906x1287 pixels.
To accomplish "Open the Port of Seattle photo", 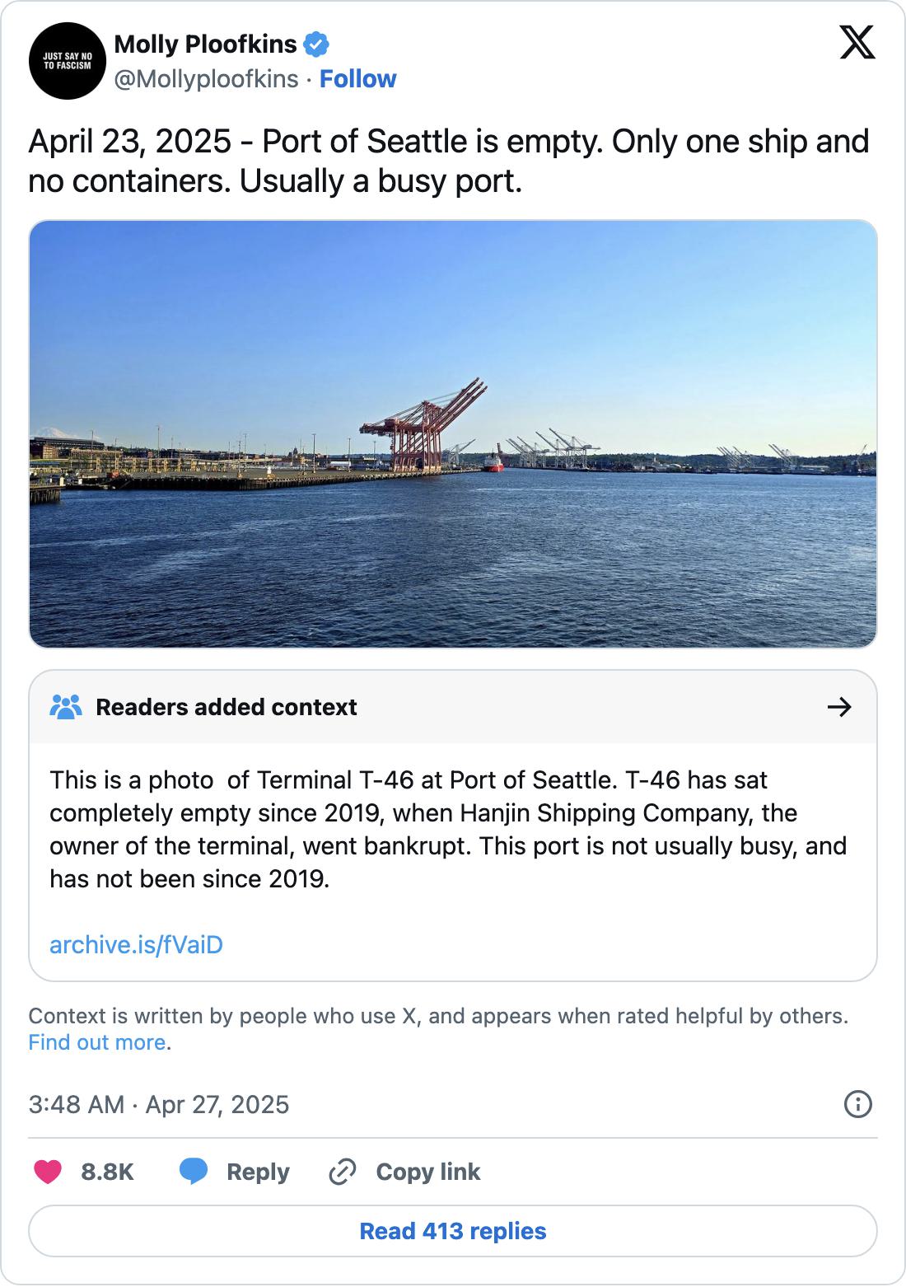I will (x=453, y=434).
